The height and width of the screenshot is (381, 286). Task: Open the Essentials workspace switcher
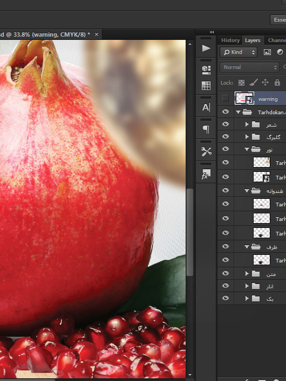278,20
